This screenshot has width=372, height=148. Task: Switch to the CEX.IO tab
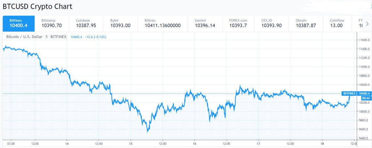point(271,23)
